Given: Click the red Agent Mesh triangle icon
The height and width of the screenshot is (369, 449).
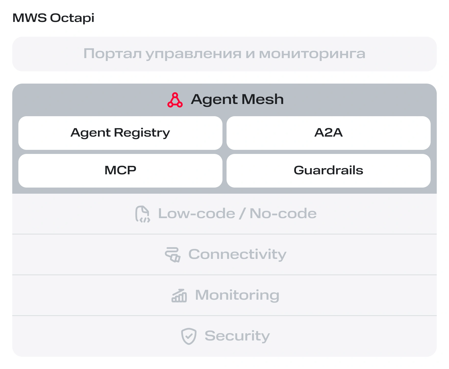Looking at the screenshot, I should (x=175, y=100).
